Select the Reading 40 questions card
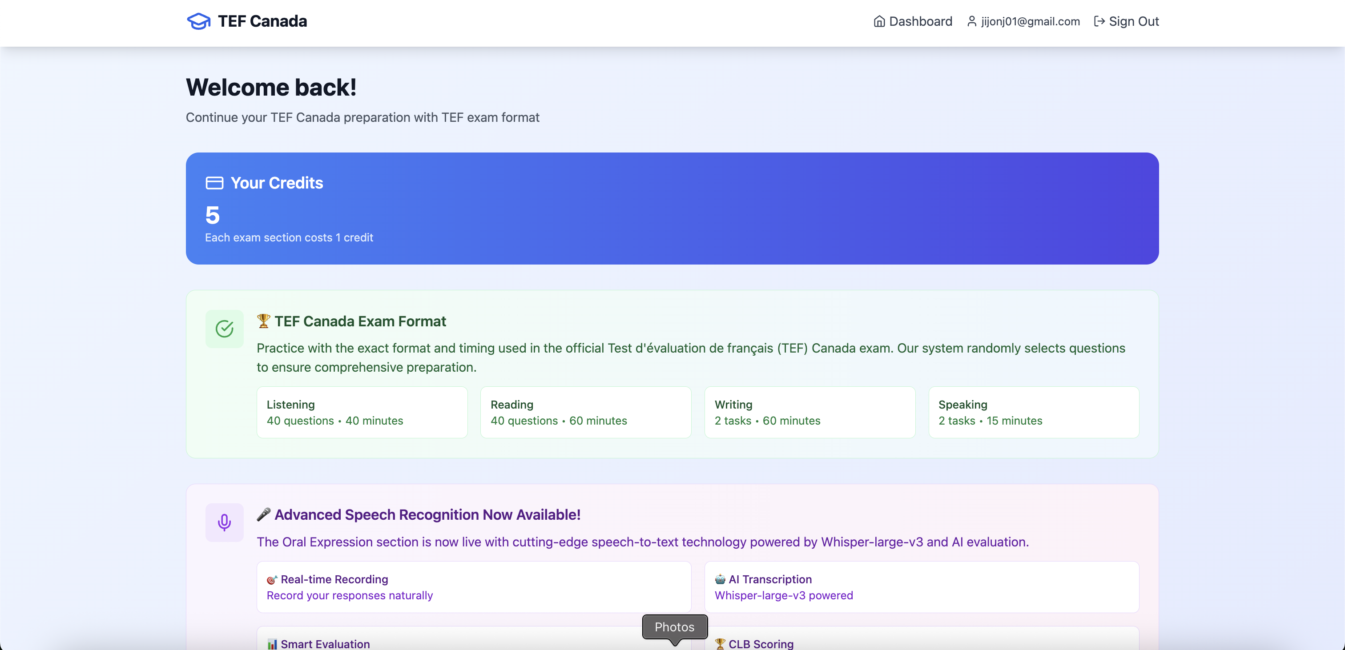This screenshot has height=650, width=1345. coord(585,413)
